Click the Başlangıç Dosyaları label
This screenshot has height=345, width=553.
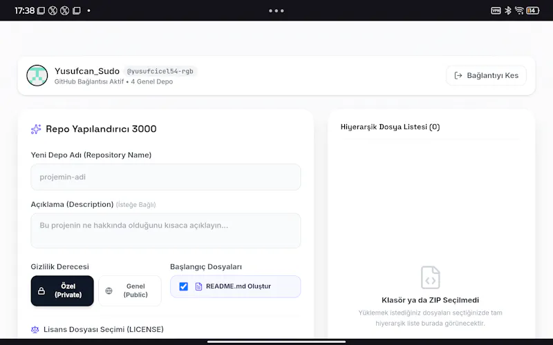[x=206, y=267]
